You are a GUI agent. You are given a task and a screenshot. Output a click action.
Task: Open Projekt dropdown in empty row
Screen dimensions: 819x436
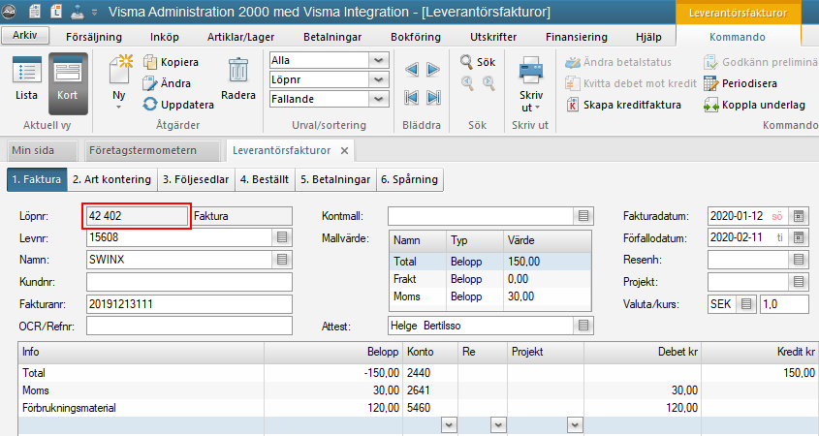pyautogui.click(x=575, y=425)
